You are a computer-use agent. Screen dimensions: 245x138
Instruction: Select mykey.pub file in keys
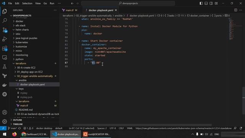coord(26,97)
